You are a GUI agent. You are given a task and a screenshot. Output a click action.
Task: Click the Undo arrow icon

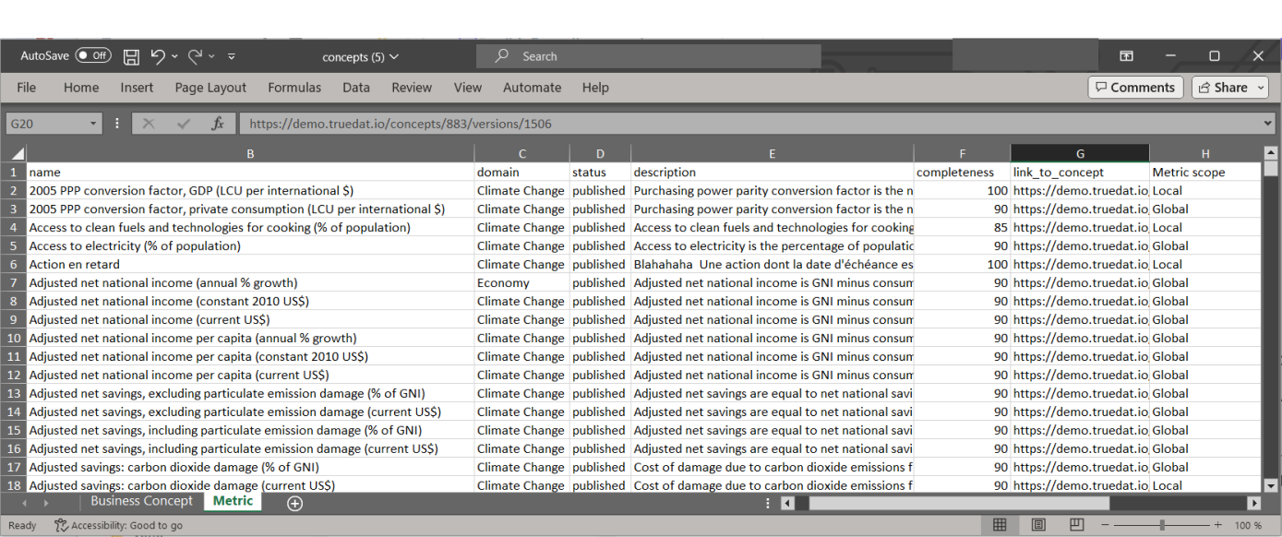(158, 56)
